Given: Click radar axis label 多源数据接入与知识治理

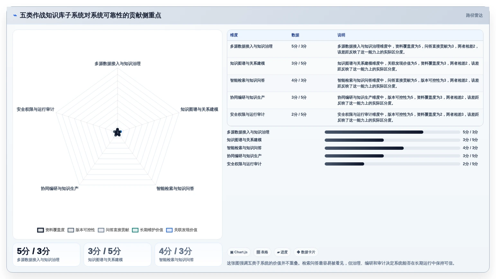Looking at the screenshot, I should point(117,64).
